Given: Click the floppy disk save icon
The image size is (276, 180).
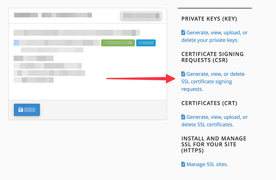Looking at the screenshot, I should point(21,110).
